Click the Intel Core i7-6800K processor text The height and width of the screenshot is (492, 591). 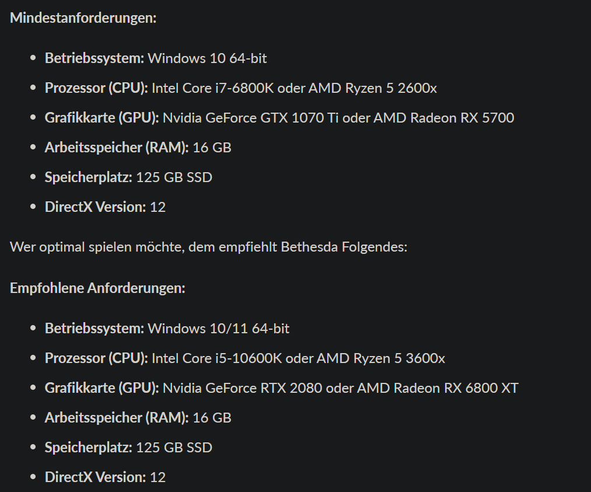click(212, 88)
